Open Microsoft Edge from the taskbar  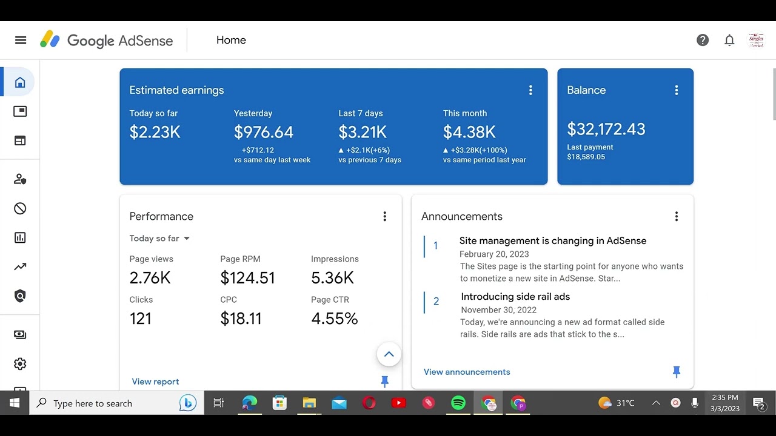(249, 403)
